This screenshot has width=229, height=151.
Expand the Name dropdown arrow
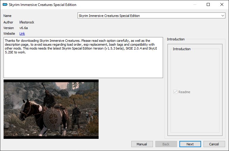click(x=222, y=16)
